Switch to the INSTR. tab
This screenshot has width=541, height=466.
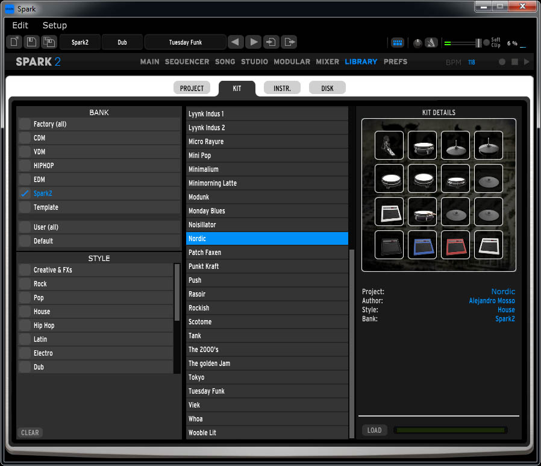click(x=282, y=88)
